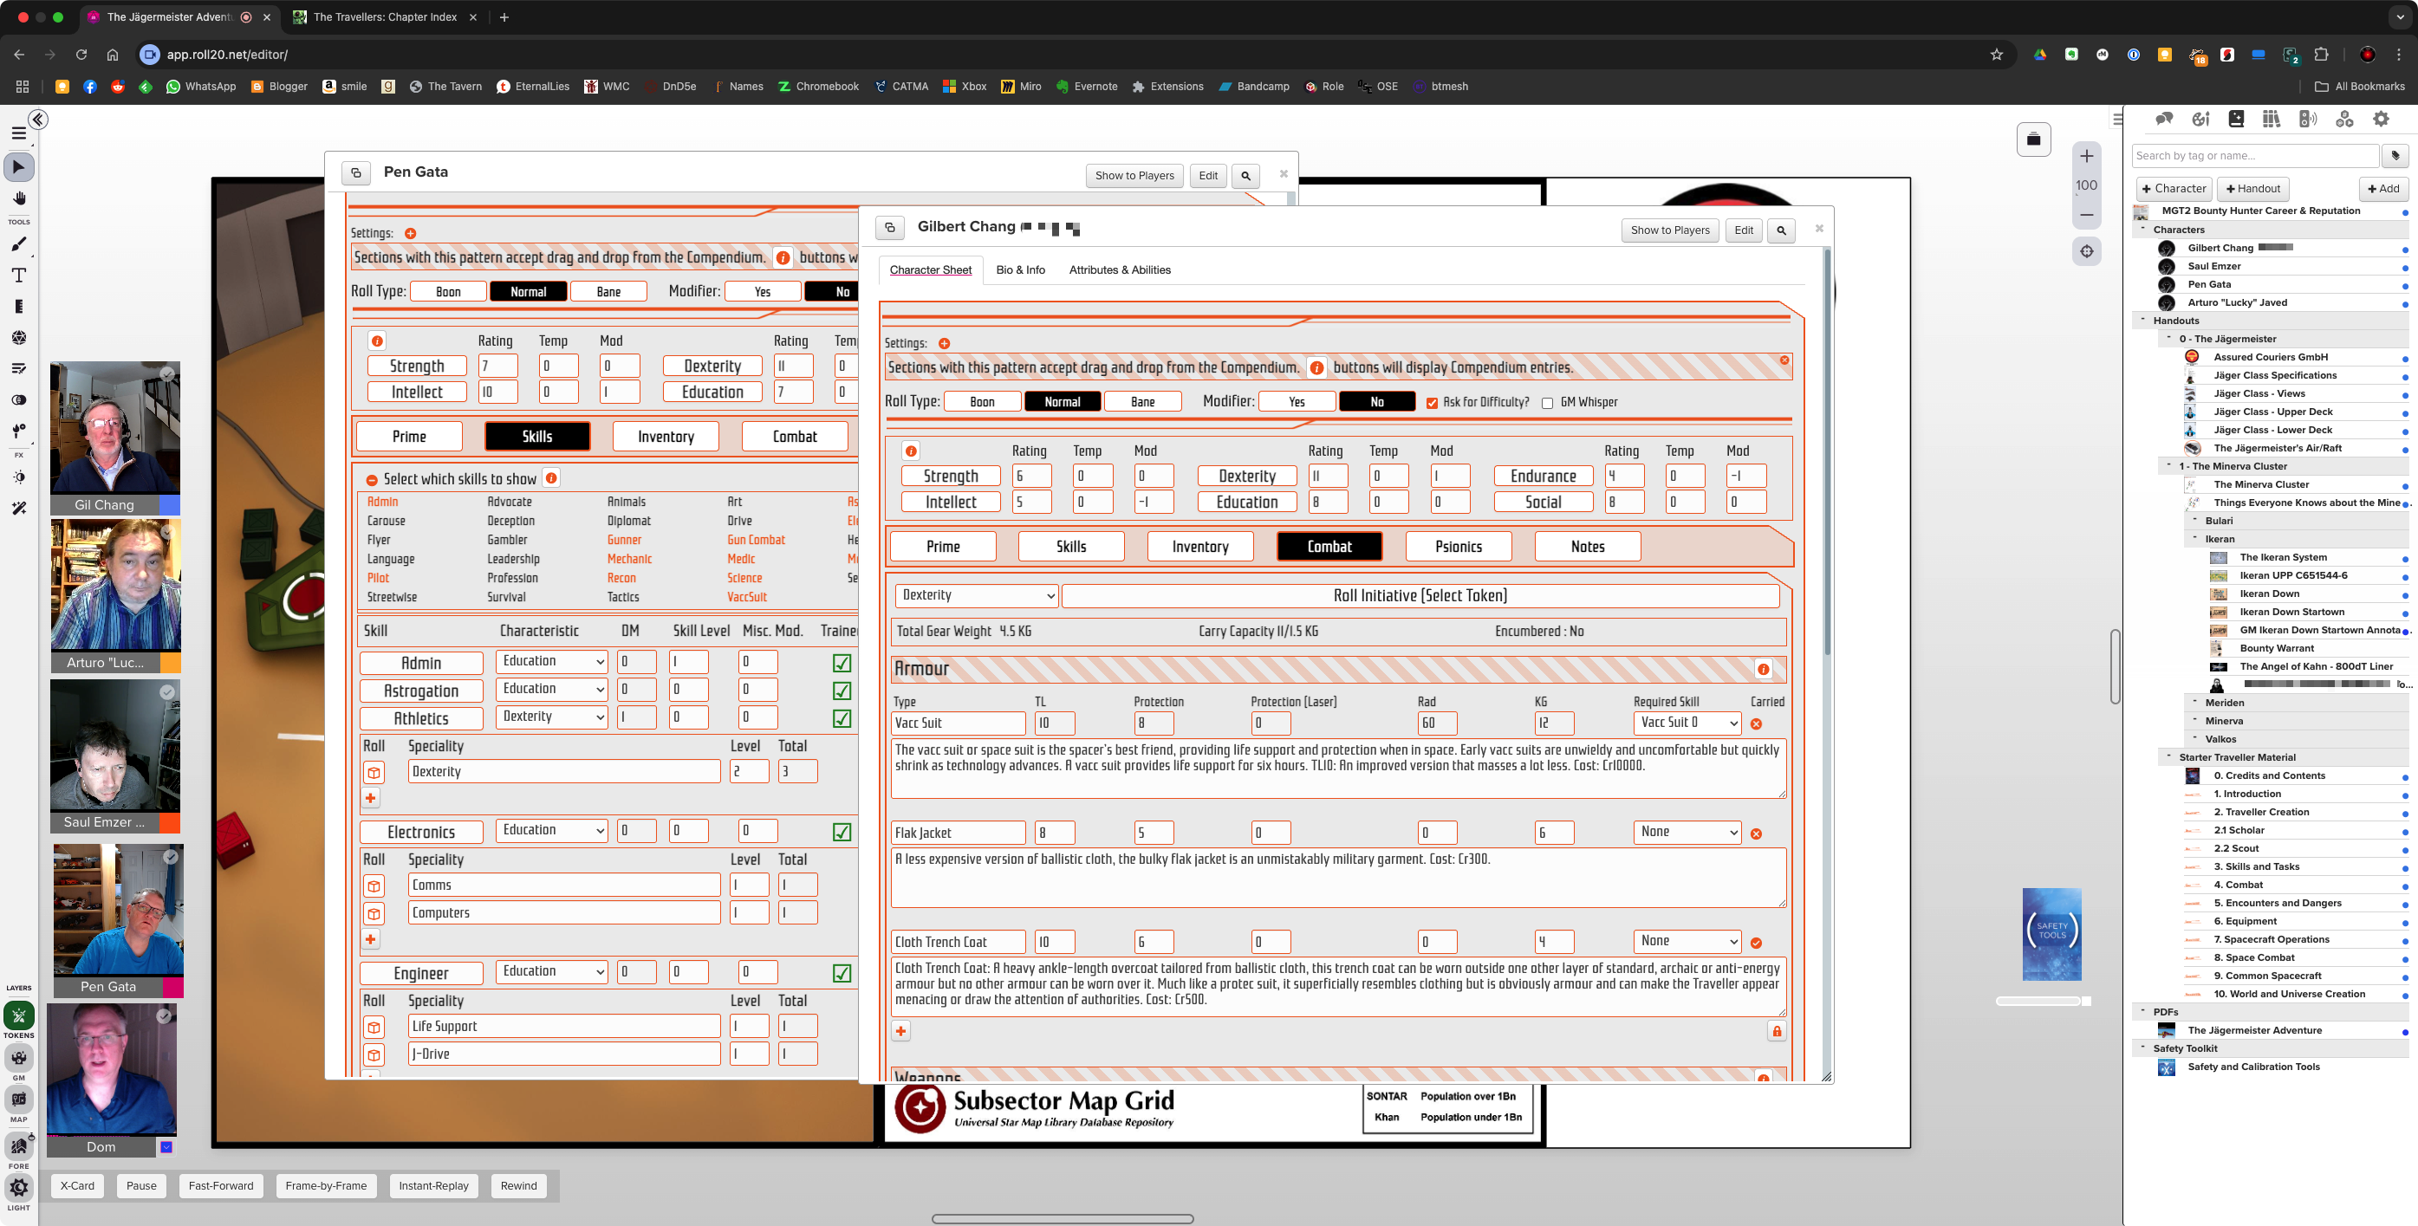2418x1226 pixels.
Task: Open the Admin skill Characteristic dropdown
Action: 552,662
